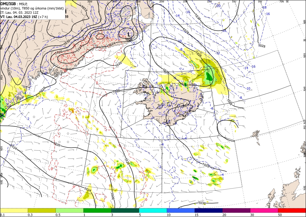306x217 pixels.
Task: Click the legend value '0.5'
Action: point(58,215)
